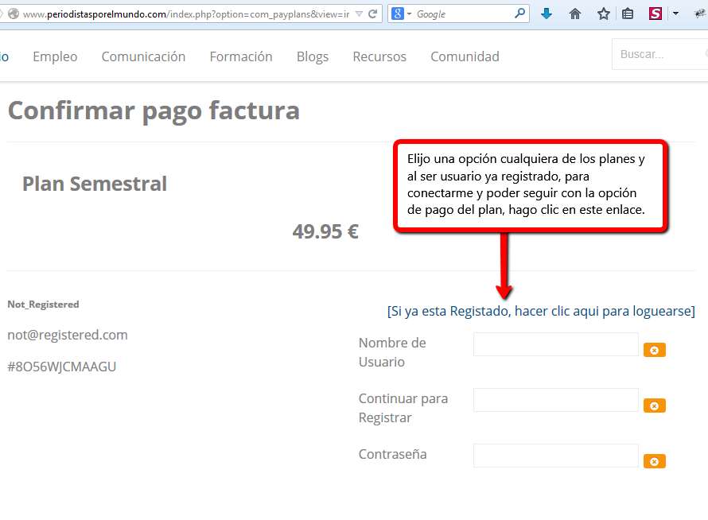Expand the URL bar history dropdown arrow

[x=358, y=14]
